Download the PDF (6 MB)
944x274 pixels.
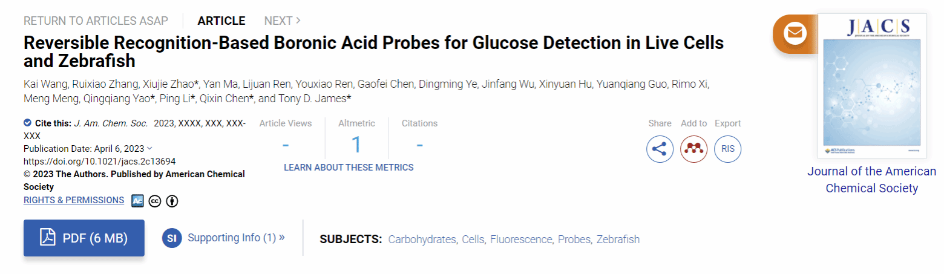pos(84,238)
